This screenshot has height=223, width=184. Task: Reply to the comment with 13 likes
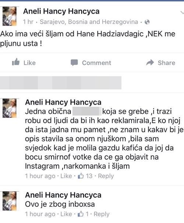[106, 176]
